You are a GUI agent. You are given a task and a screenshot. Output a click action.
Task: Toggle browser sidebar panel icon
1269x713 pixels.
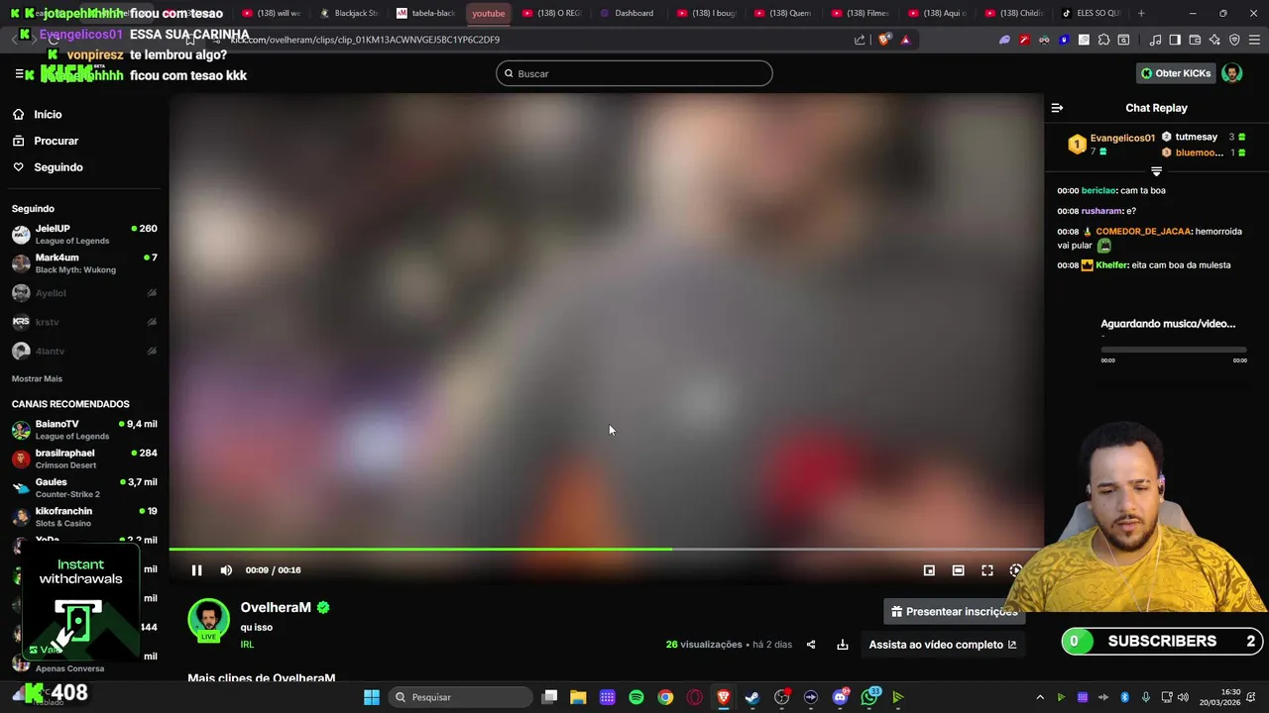point(1175,40)
